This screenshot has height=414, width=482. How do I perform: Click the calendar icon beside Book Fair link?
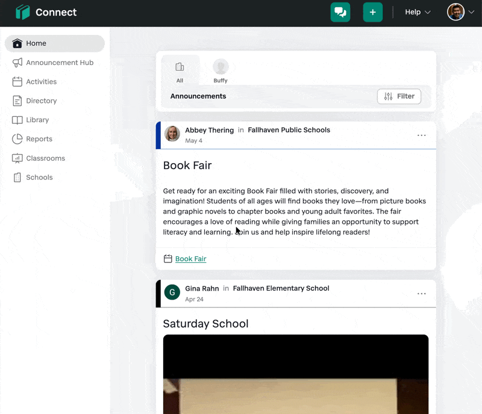pos(168,259)
